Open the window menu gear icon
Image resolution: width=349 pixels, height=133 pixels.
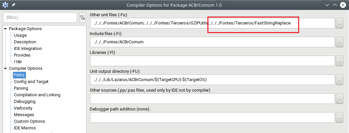tap(5, 5)
